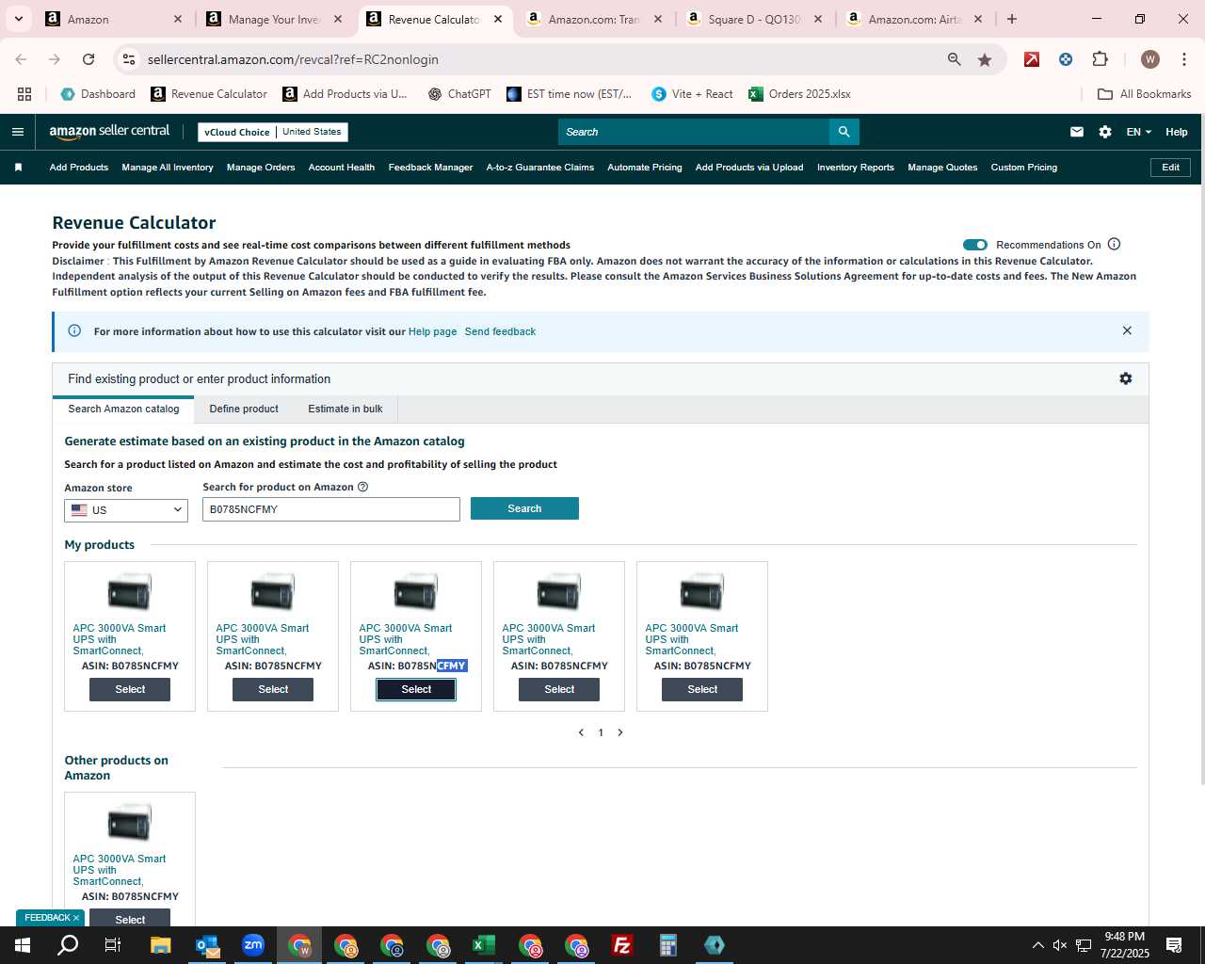Show hidden system tray icons
This screenshot has width=1205, height=964.
click(1037, 945)
